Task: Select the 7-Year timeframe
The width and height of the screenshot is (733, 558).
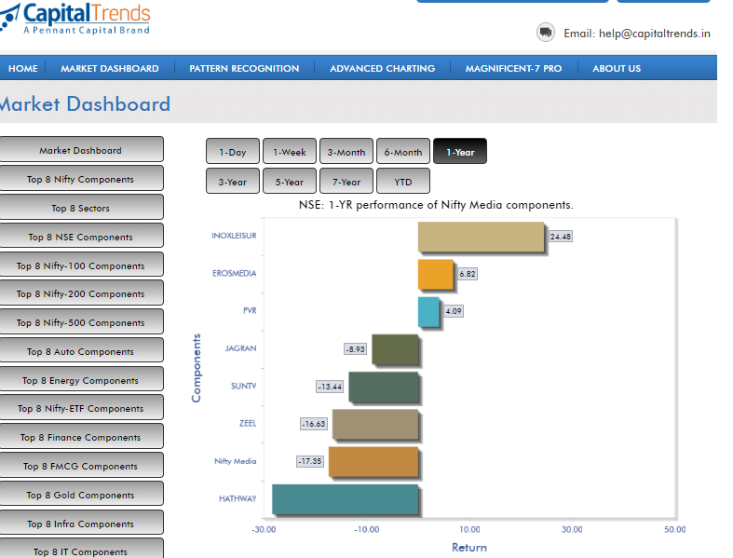Action: point(346,181)
